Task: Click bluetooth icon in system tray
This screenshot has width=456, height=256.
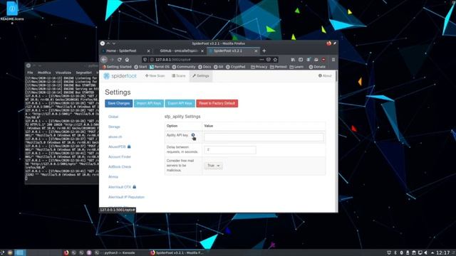Action: click(x=395, y=252)
